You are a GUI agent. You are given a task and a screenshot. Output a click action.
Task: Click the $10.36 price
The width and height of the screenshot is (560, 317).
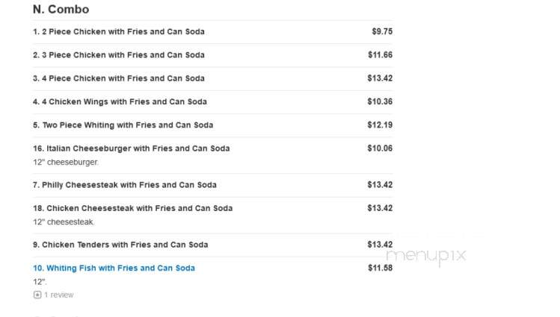[x=380, y=101]
